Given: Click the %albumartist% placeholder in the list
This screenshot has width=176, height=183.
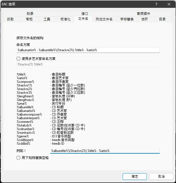Looking at the screenshot, I should click(26, 111).
